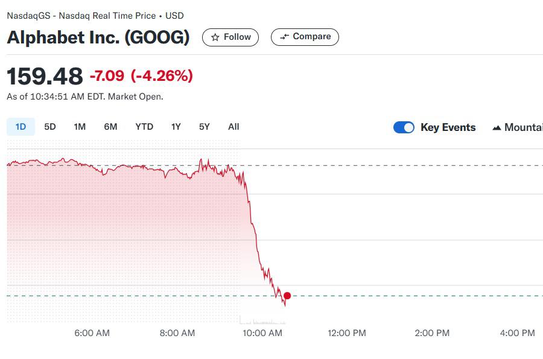Image resolution: width=543 pixels, height=359 pixels.
Task: Click the Mountain chart type icon
Action: [497, 127]
